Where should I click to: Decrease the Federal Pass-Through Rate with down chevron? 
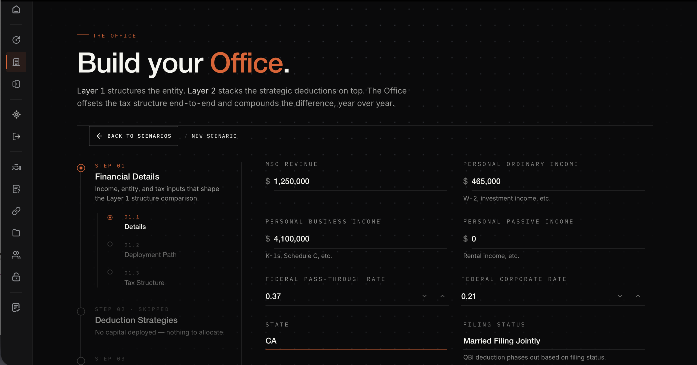pos(424,296)
